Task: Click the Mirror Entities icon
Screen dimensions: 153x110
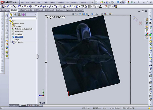Action: point(86,6)
